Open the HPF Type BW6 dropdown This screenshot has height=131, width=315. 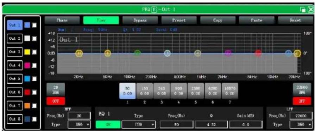point(79,125)
